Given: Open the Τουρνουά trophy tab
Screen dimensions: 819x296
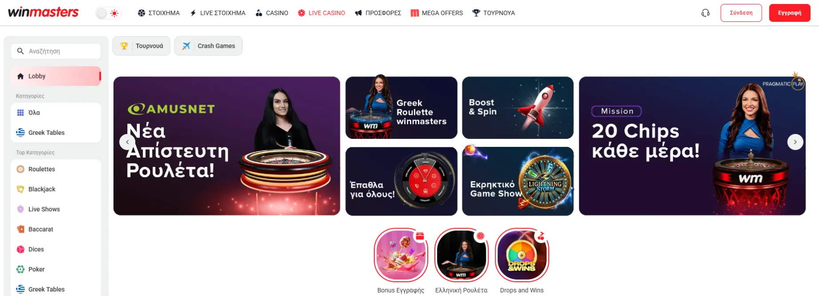Looking at the screenshot, I should pyautogui.click(x=141, y=46).
